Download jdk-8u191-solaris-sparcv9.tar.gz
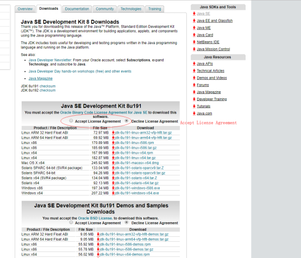Screen dimensions: 301x258 140,173
